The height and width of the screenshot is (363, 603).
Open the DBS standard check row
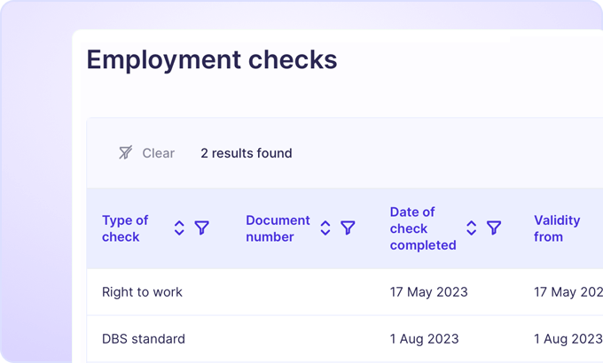click(x=144, y=338)
